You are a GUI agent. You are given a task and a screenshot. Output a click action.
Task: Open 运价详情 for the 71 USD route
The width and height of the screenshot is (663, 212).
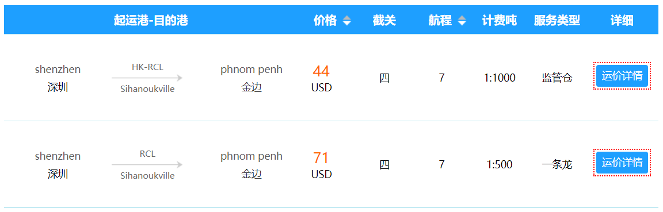click(x=622, y=162)
